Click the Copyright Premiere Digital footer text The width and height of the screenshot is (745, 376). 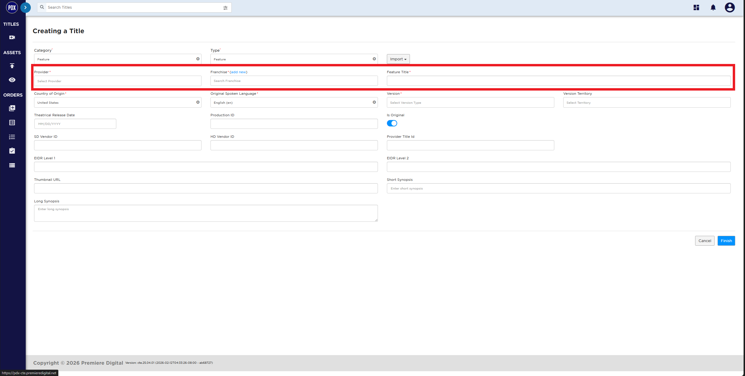78,363
